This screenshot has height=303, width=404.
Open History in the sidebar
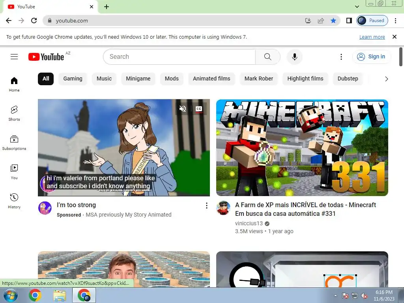coord(14,201)
